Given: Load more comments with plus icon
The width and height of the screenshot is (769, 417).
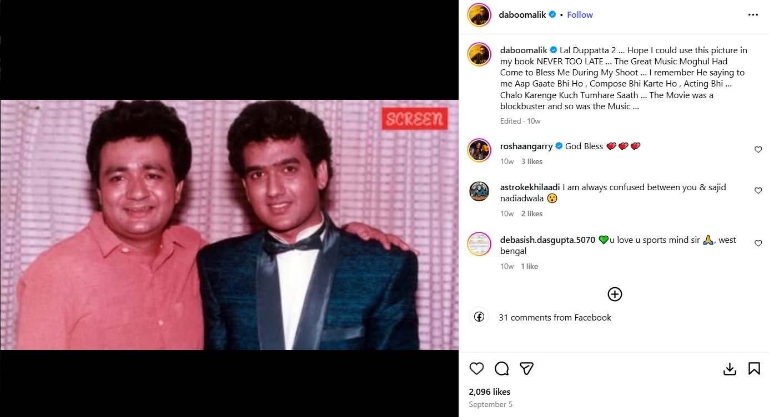Looking at the screenshot, I should (615, 294).
